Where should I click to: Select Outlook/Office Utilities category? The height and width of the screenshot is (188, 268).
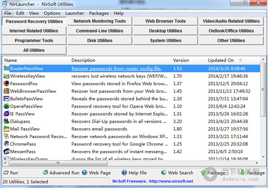[x=231, y=31]
